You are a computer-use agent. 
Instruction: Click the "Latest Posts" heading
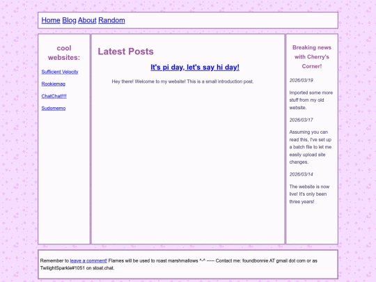[x=125, y=52]
